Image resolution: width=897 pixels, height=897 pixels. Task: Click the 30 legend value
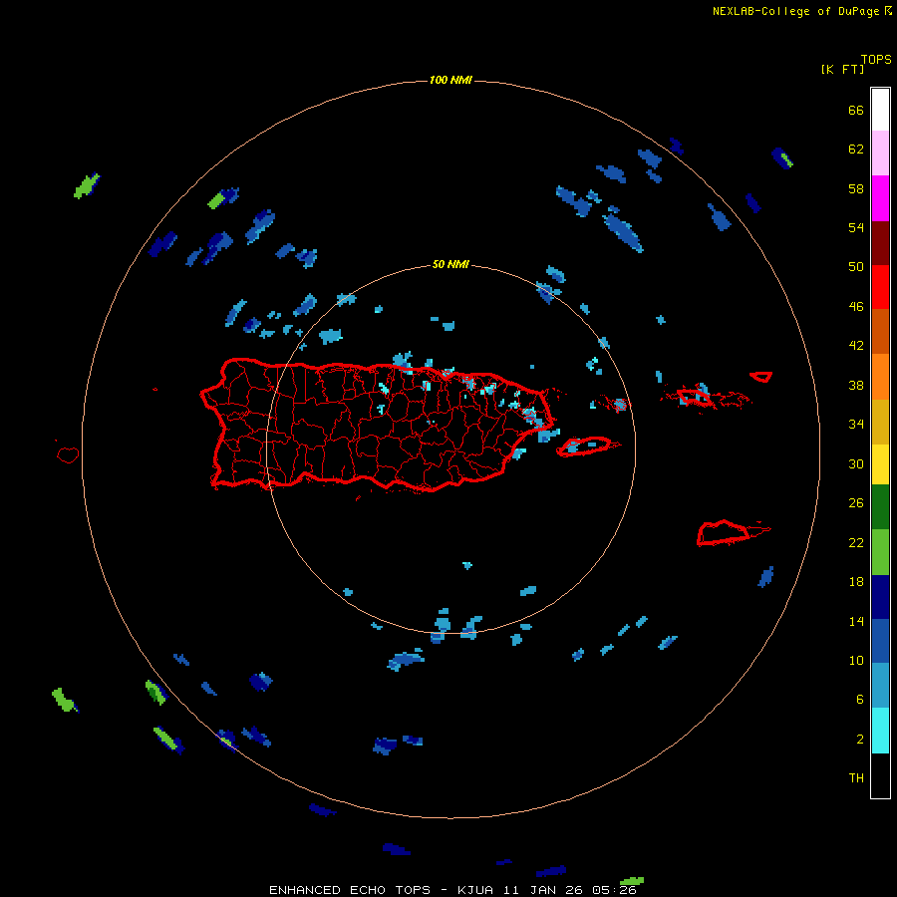pyautogui.click(x=856, y=463)
